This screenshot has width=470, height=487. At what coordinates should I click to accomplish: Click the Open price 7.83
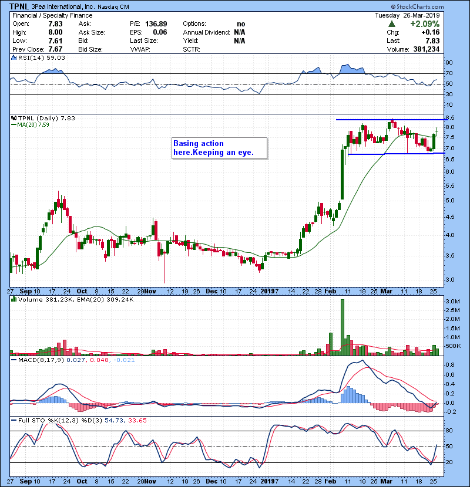[x=55, y=24]
